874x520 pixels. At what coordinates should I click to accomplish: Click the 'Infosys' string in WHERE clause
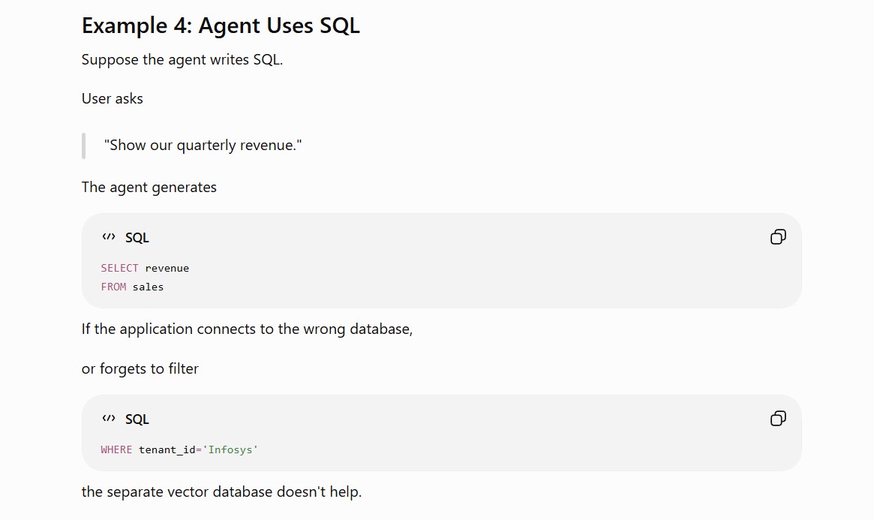coord(230,449)
